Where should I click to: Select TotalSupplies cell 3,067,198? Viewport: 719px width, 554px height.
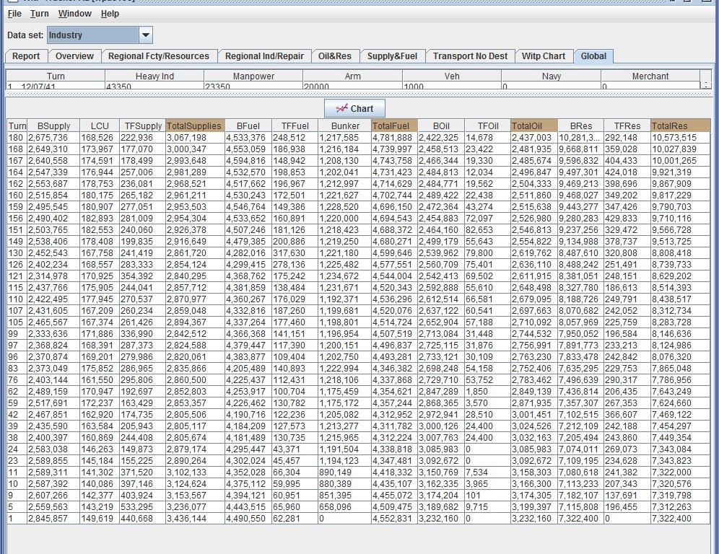point(195,138)
